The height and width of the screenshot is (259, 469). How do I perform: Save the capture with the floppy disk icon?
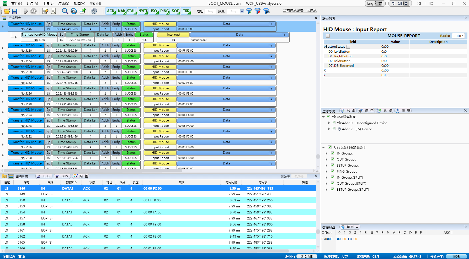[15, 11]
